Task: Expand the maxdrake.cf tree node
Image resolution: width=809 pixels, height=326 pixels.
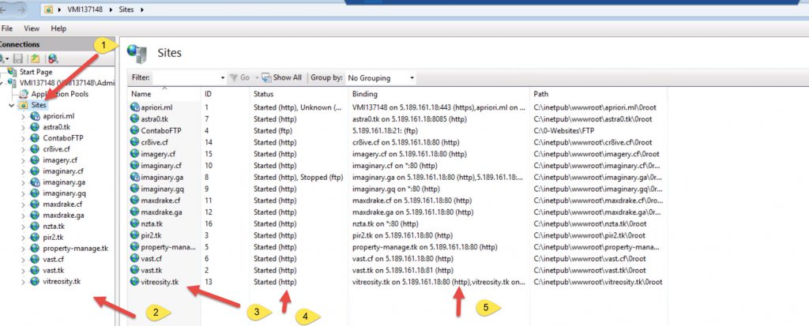Action: (24, 204)
